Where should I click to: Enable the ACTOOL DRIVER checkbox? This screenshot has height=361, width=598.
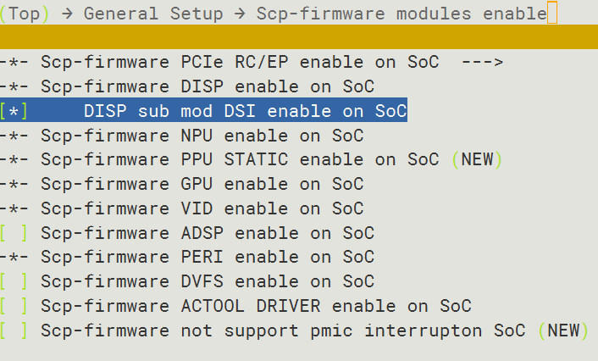point(14,306)
